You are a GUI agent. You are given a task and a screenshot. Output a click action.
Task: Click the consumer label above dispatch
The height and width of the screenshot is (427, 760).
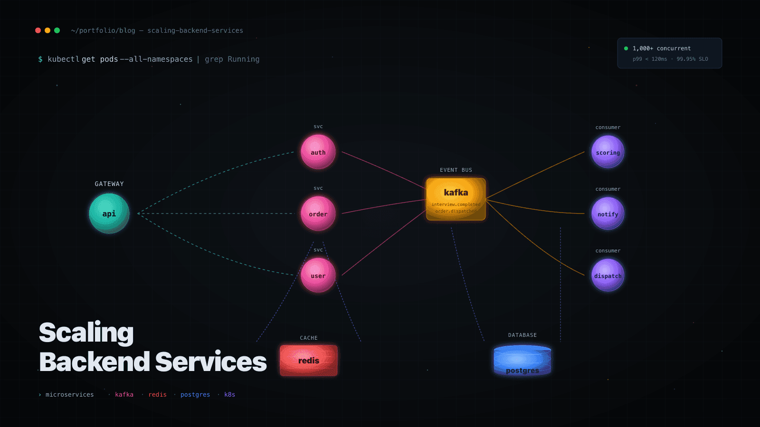(x=608, y=251)
